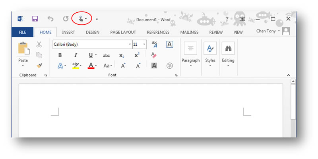The height and width of the screenshot is (159, 318).
Task: Click the Clear All Formatting eraser icon
Action: tap(154, 55)
